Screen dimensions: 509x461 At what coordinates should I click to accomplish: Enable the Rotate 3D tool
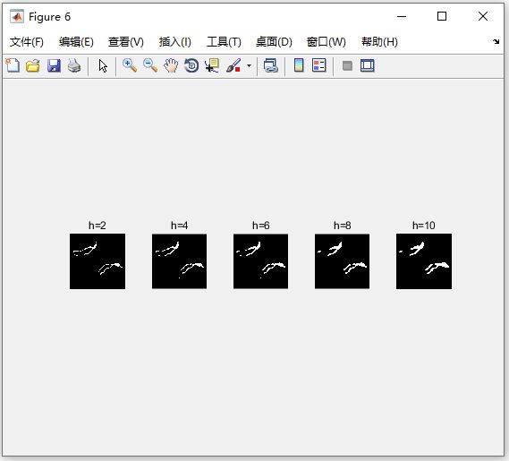pos(191,65)
